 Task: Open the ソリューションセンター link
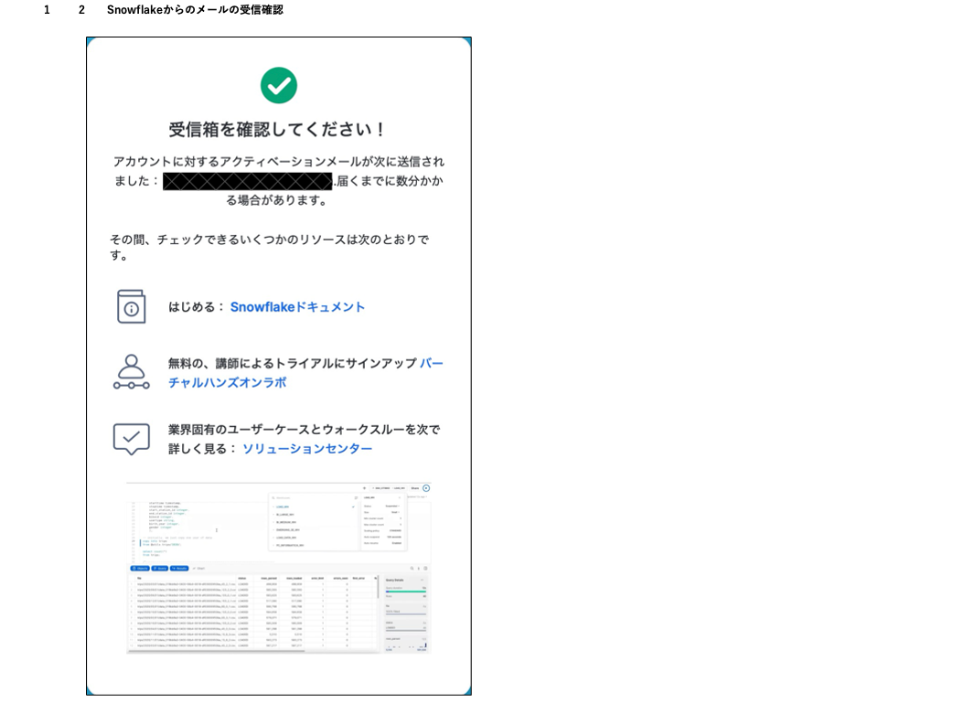(x=307, y=448)
